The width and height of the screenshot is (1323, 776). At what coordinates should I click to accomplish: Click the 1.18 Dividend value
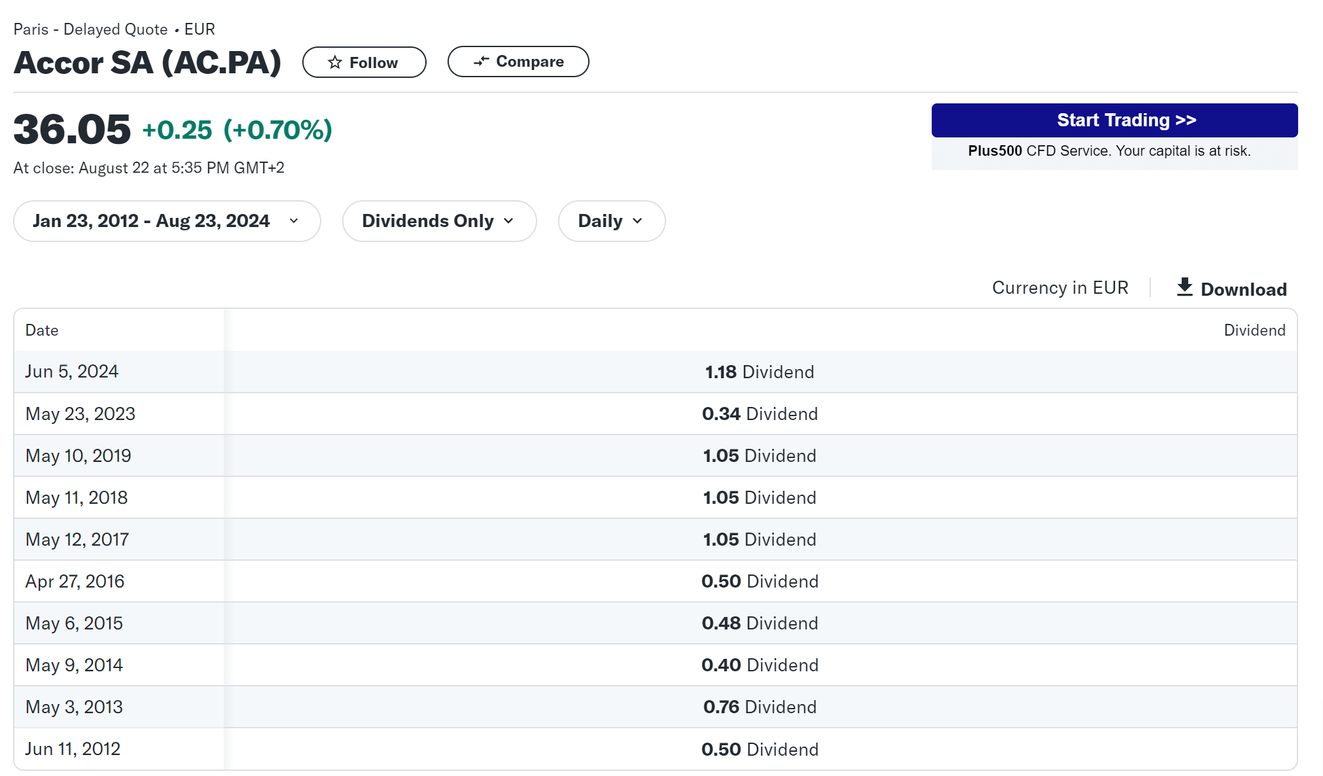click(x=760, y=372)
